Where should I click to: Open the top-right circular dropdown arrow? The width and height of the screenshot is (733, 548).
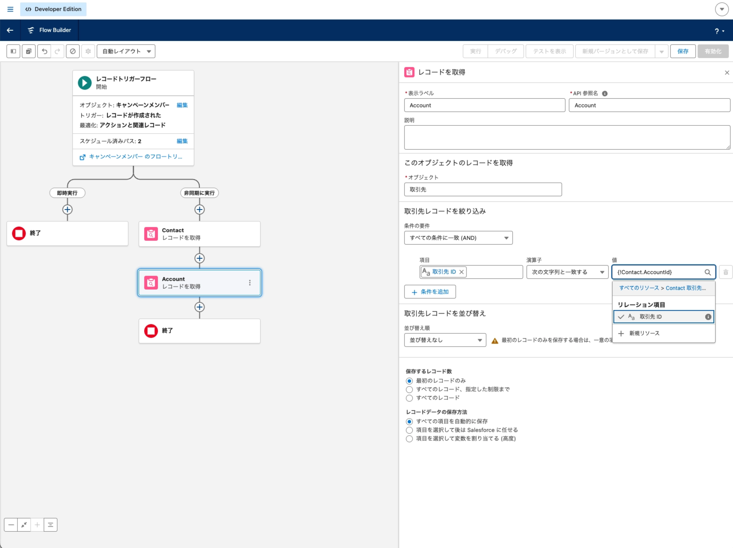coord(722,9)
